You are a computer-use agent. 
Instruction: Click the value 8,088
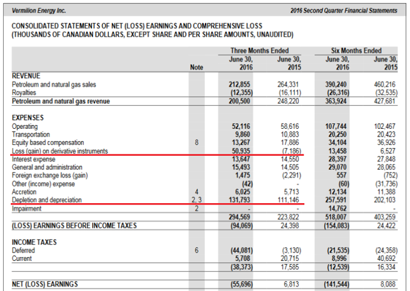click(x=388, y=284)
